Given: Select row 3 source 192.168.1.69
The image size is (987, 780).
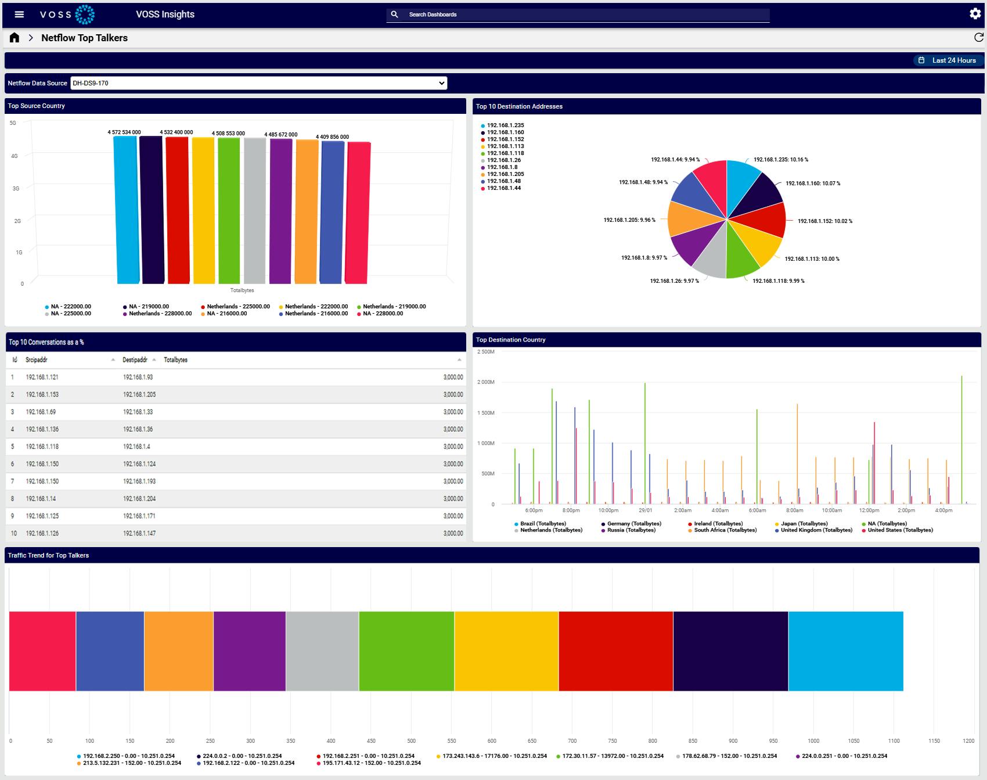Looking at the screenshot, I should pos(41,412).
